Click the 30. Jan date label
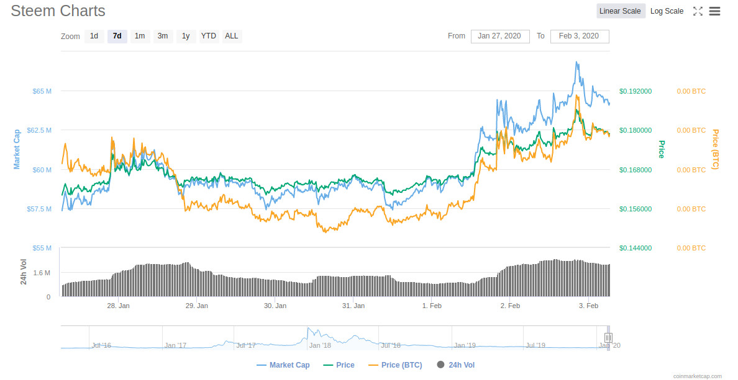Image resolution: width=738 pixels, height=380 pixels. coord(275,306)
